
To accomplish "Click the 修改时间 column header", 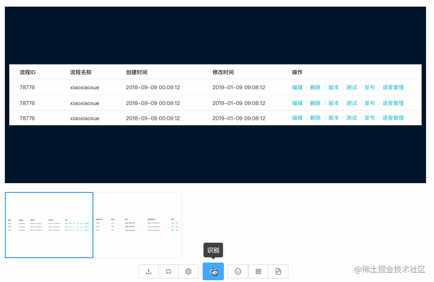I will point(223,72).
